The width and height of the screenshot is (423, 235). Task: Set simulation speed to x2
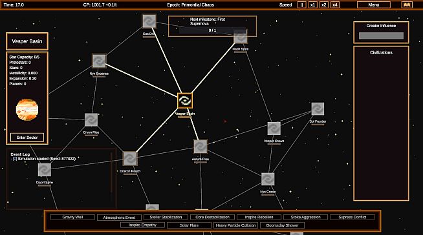[x=324, y=5]
